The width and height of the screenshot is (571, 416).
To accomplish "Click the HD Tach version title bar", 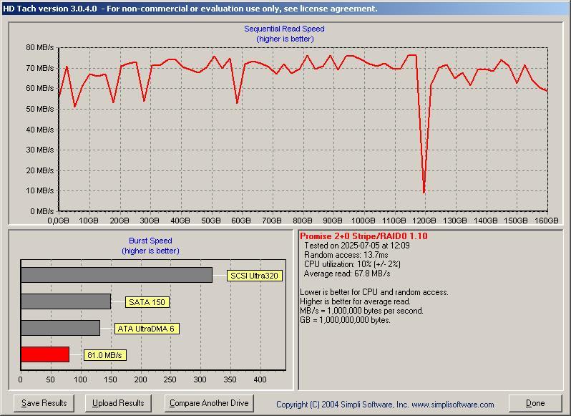I will tap(285, 9).
